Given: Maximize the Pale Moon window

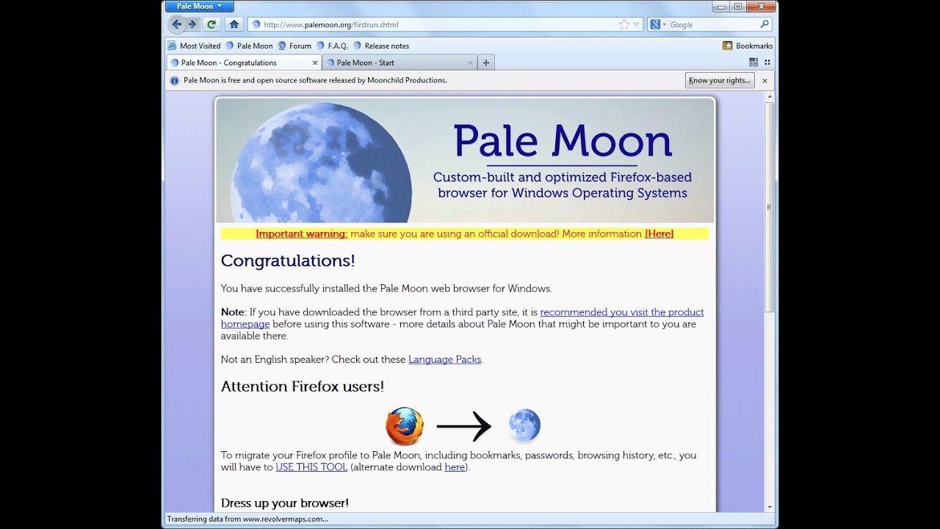Looking at the screenshot, I should click(x=737, y=6).
